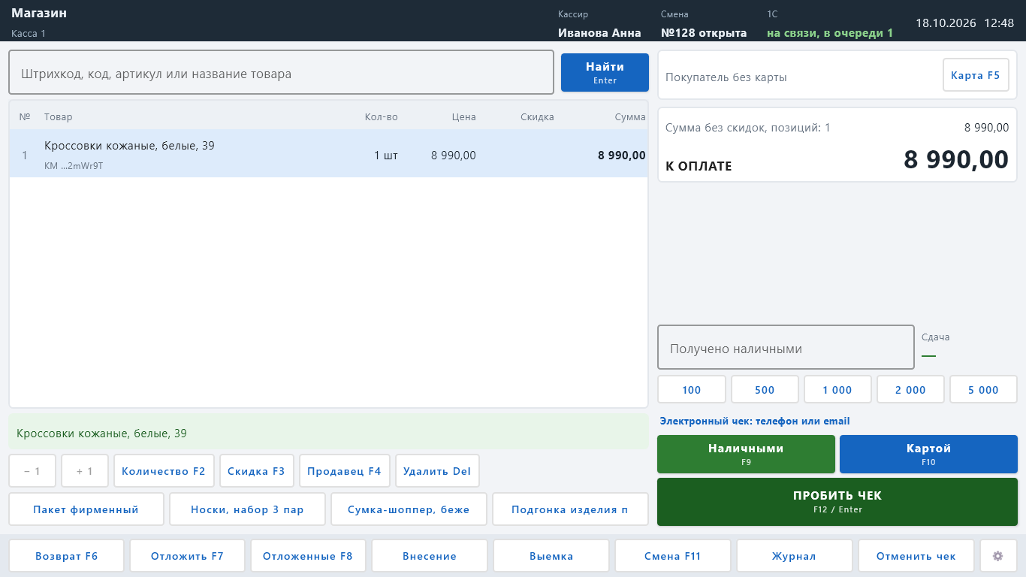Add Пакет фирменный quick item

point(86,509)
